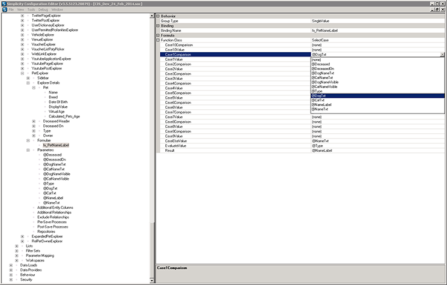The height and width of the screenshot is (285, 447).
Task: Choose (none) in the dropdown list
Action: 377,60
